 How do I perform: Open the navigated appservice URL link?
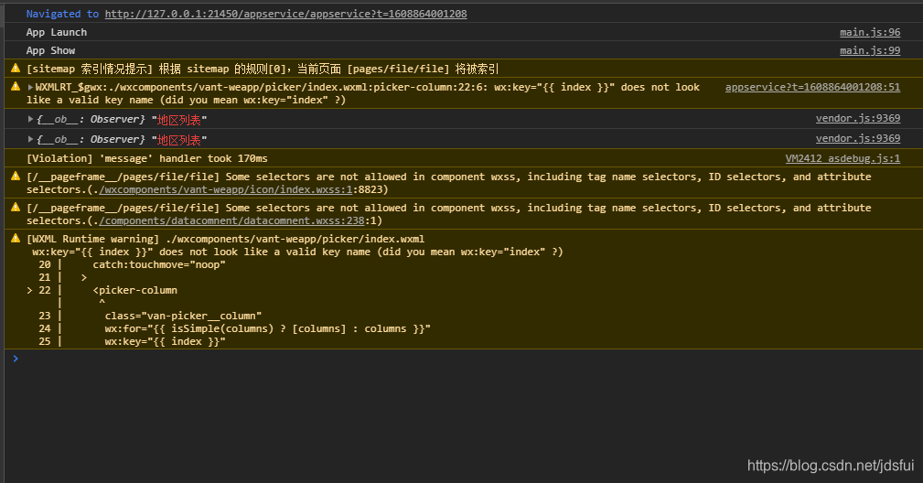[x=285, y=14]
